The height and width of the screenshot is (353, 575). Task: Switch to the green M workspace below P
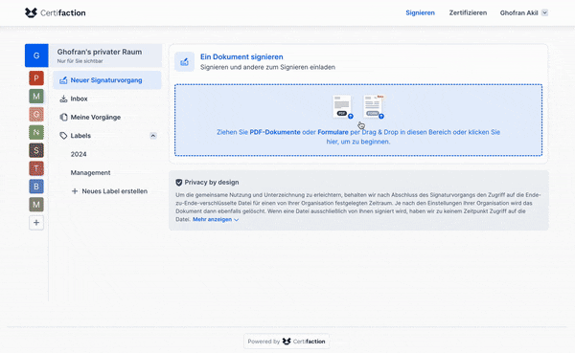[x=36, y=97]
